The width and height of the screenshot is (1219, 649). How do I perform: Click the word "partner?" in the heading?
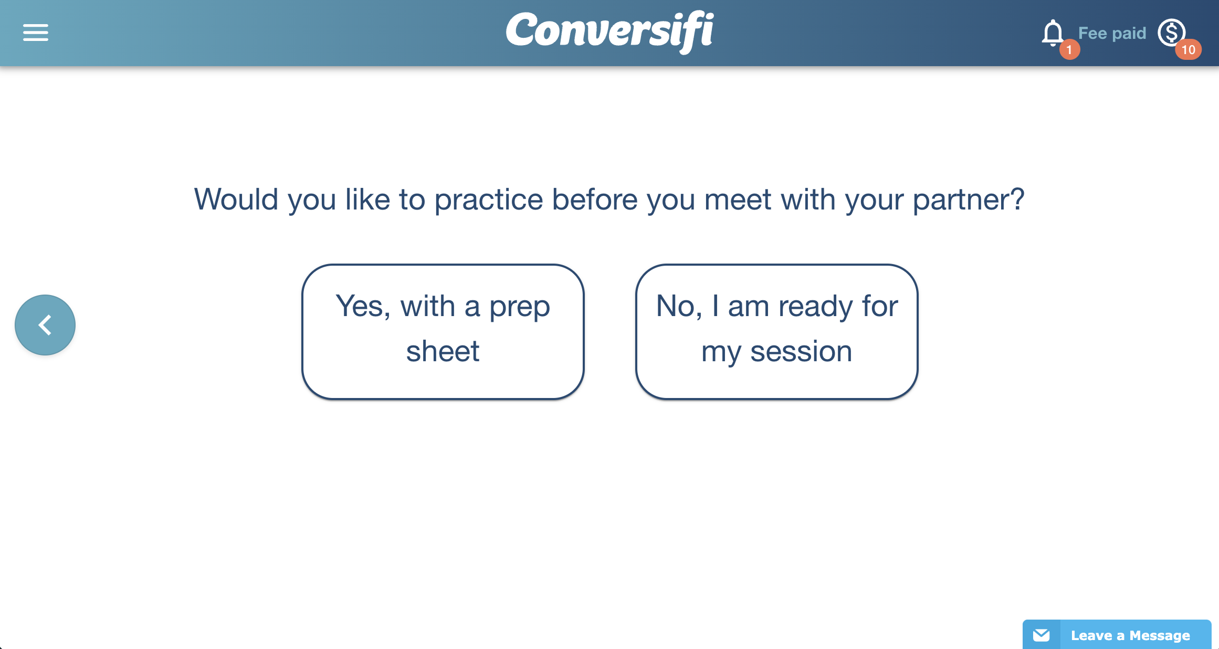969,200
